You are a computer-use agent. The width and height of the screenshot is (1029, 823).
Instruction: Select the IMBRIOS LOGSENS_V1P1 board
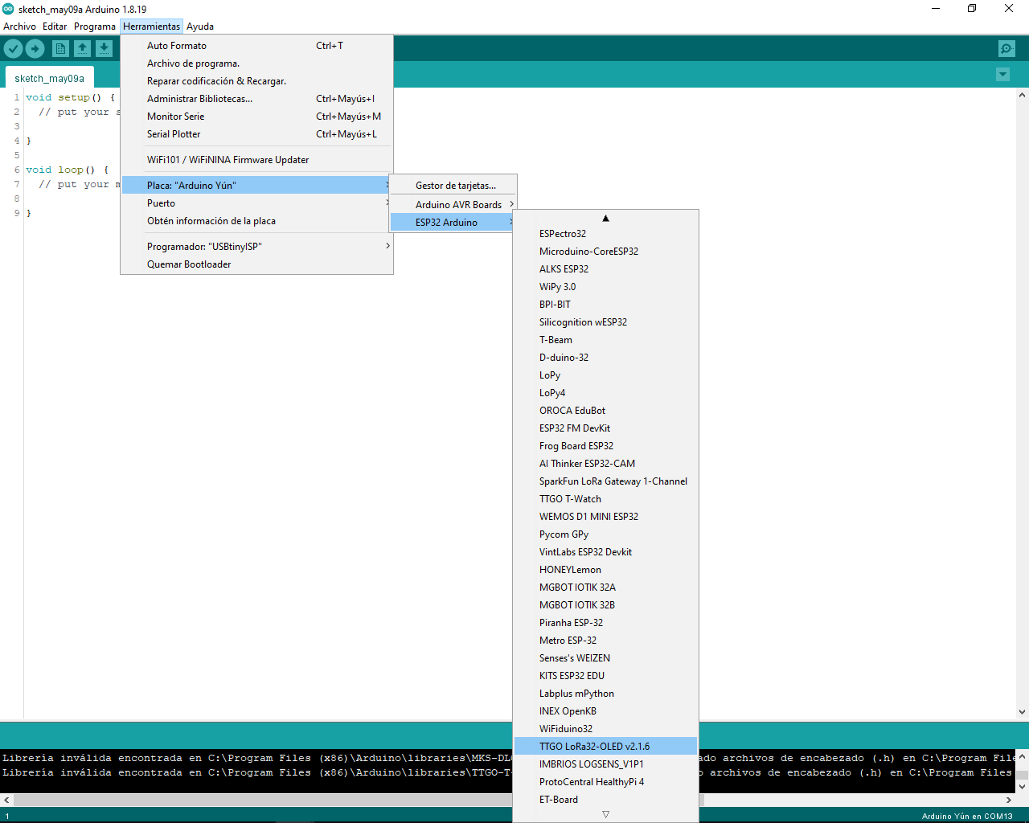[x=605, y=764]
